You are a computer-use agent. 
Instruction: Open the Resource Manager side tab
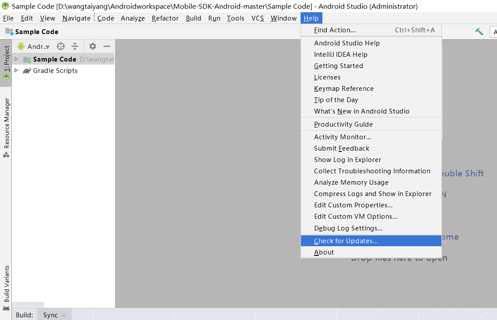(6, 127)
